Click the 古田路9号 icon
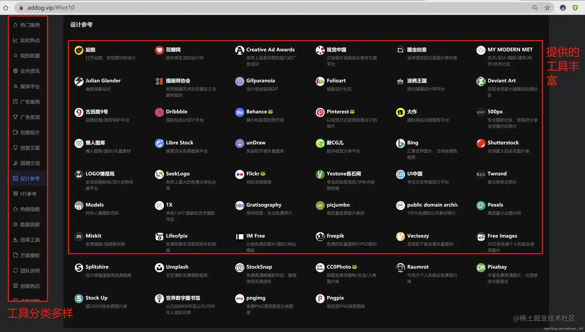 pyautogui.click(x=79, y=112)
